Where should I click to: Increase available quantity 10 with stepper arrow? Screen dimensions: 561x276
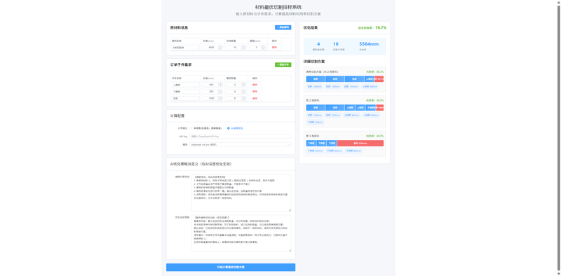pos(243,46)
